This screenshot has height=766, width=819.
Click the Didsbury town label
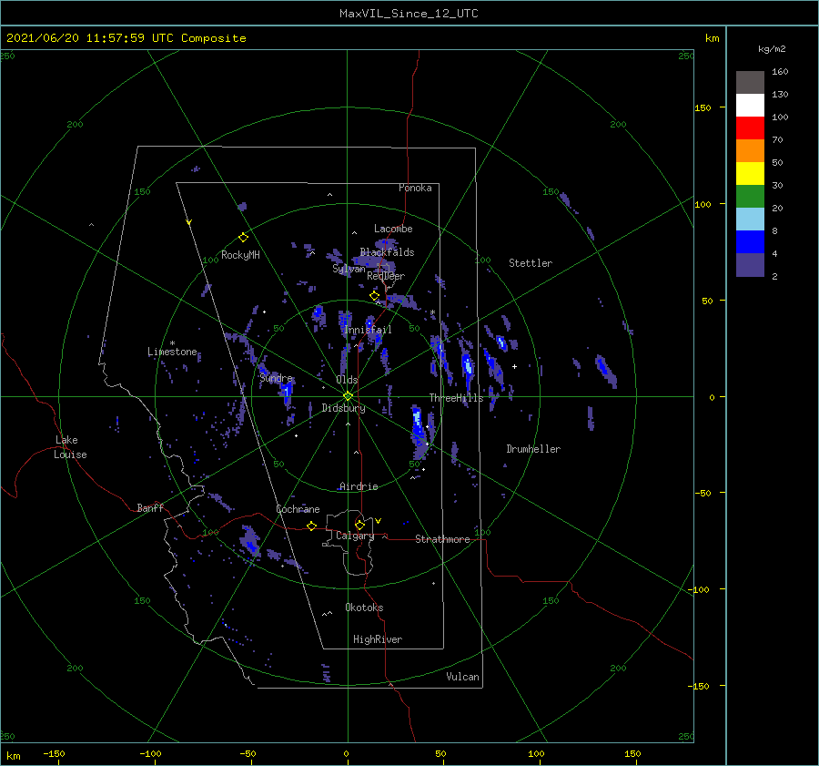coord(343,408)
